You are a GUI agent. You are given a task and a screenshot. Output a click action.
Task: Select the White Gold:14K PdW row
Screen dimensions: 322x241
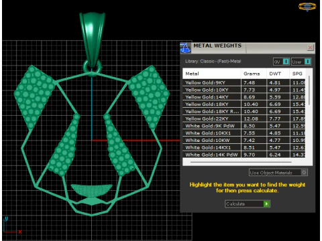click(244, 155)
